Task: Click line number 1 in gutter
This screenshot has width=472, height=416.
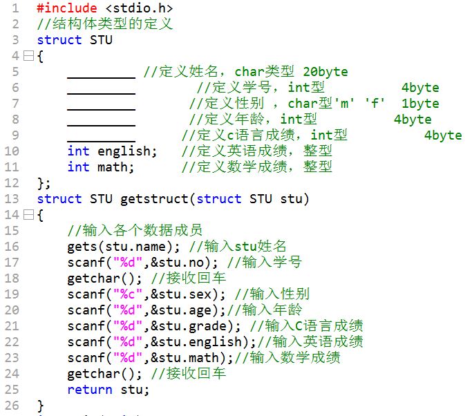Action: click(15, 8)
